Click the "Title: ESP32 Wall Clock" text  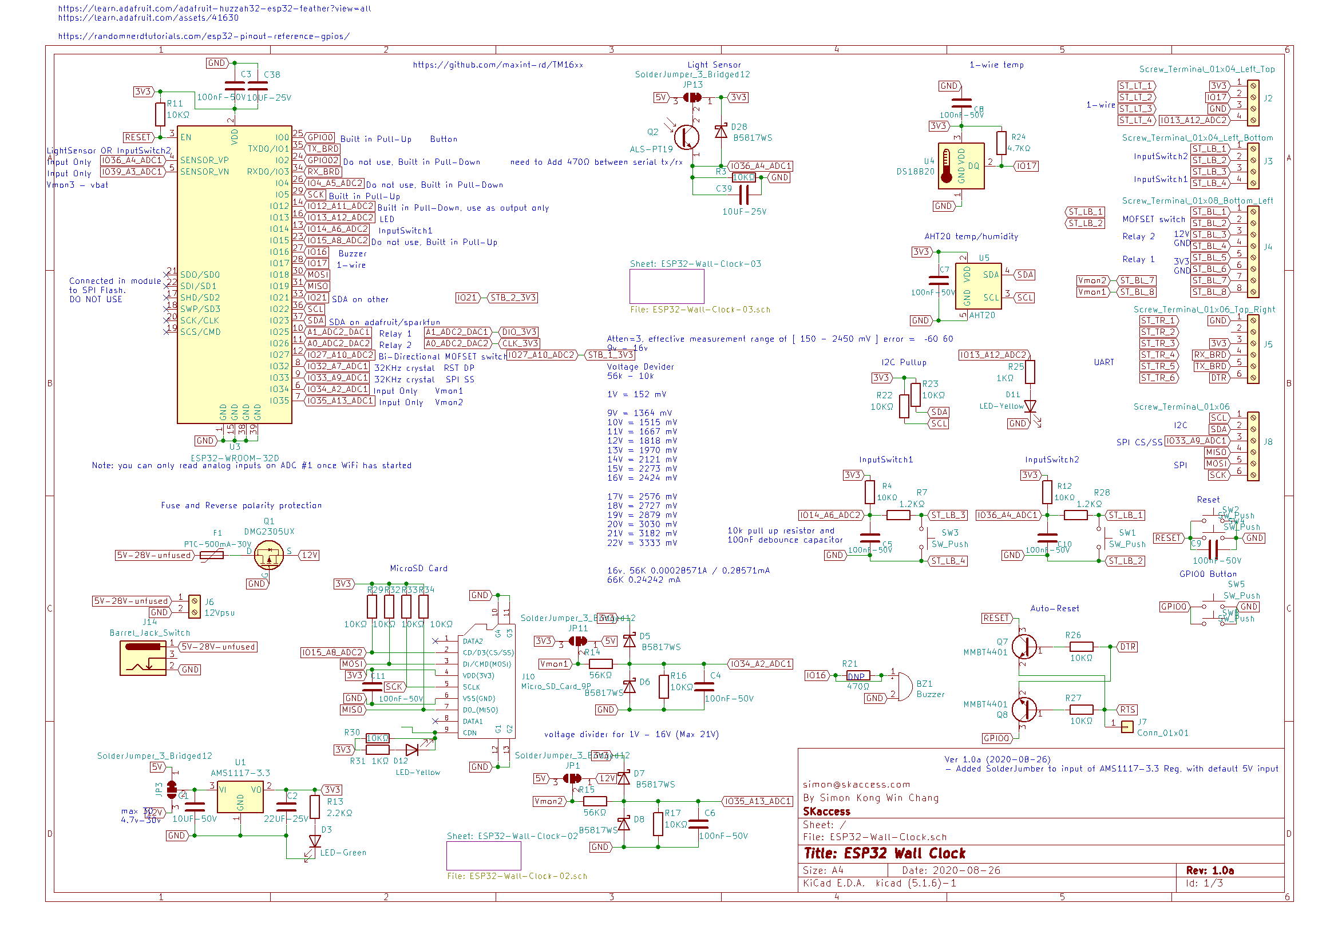pos(885,853)
